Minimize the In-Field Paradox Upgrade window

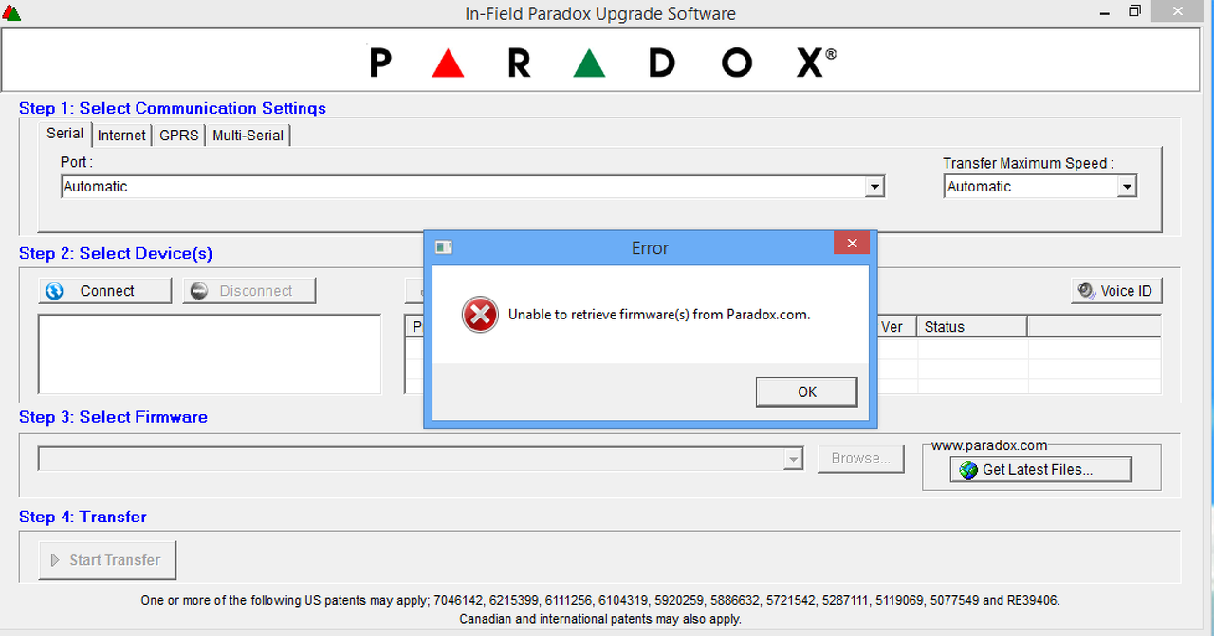click(x=1103, y=11)
